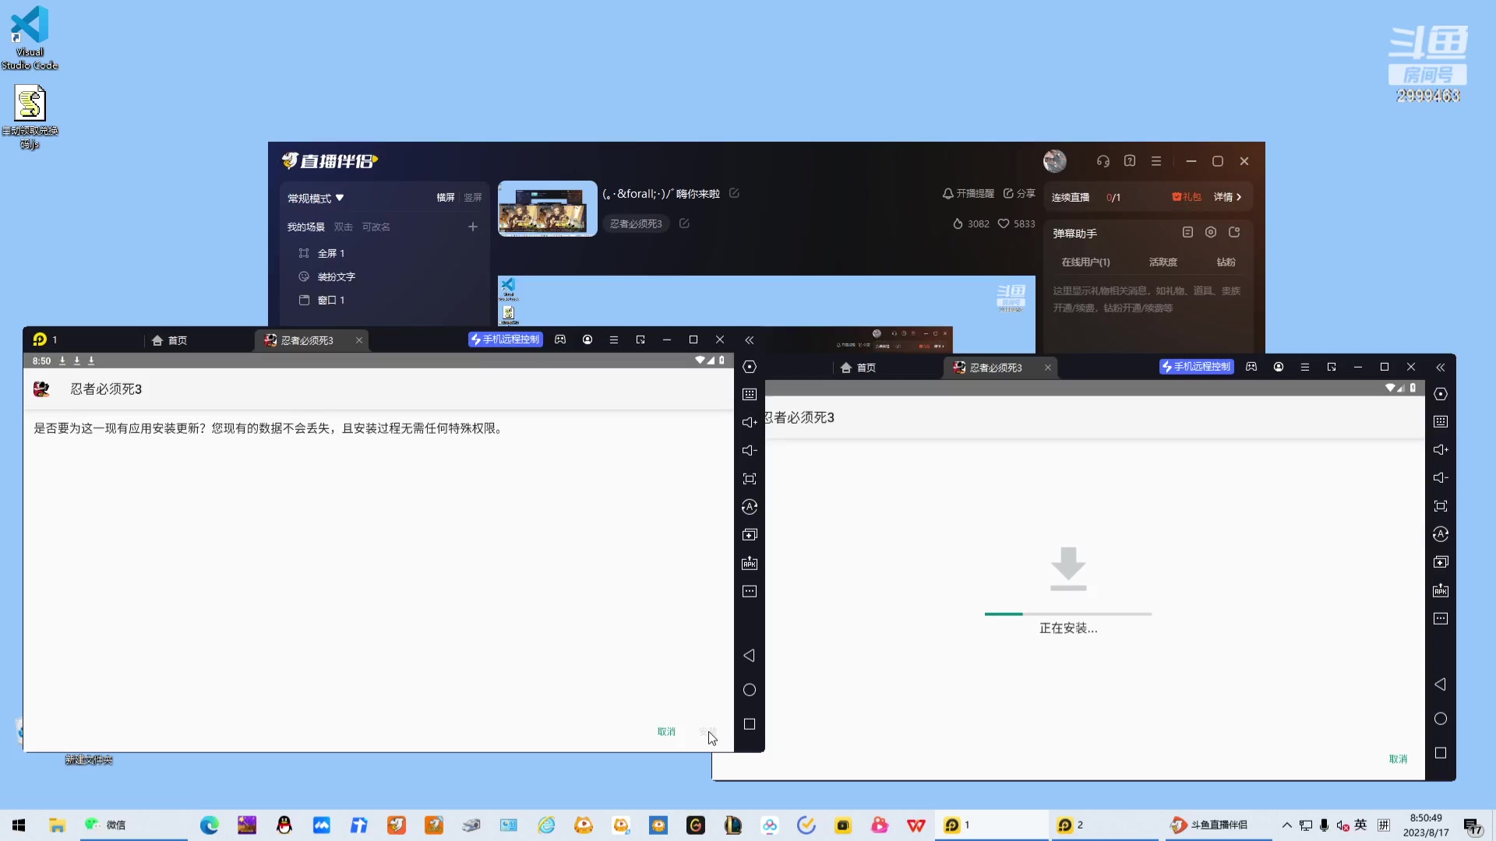Image resolution: width=1496 pixels, height=841 pixels.
Task: Collapse emulator 2 sidebar with double-arrow
Action: click(1441, 368)
